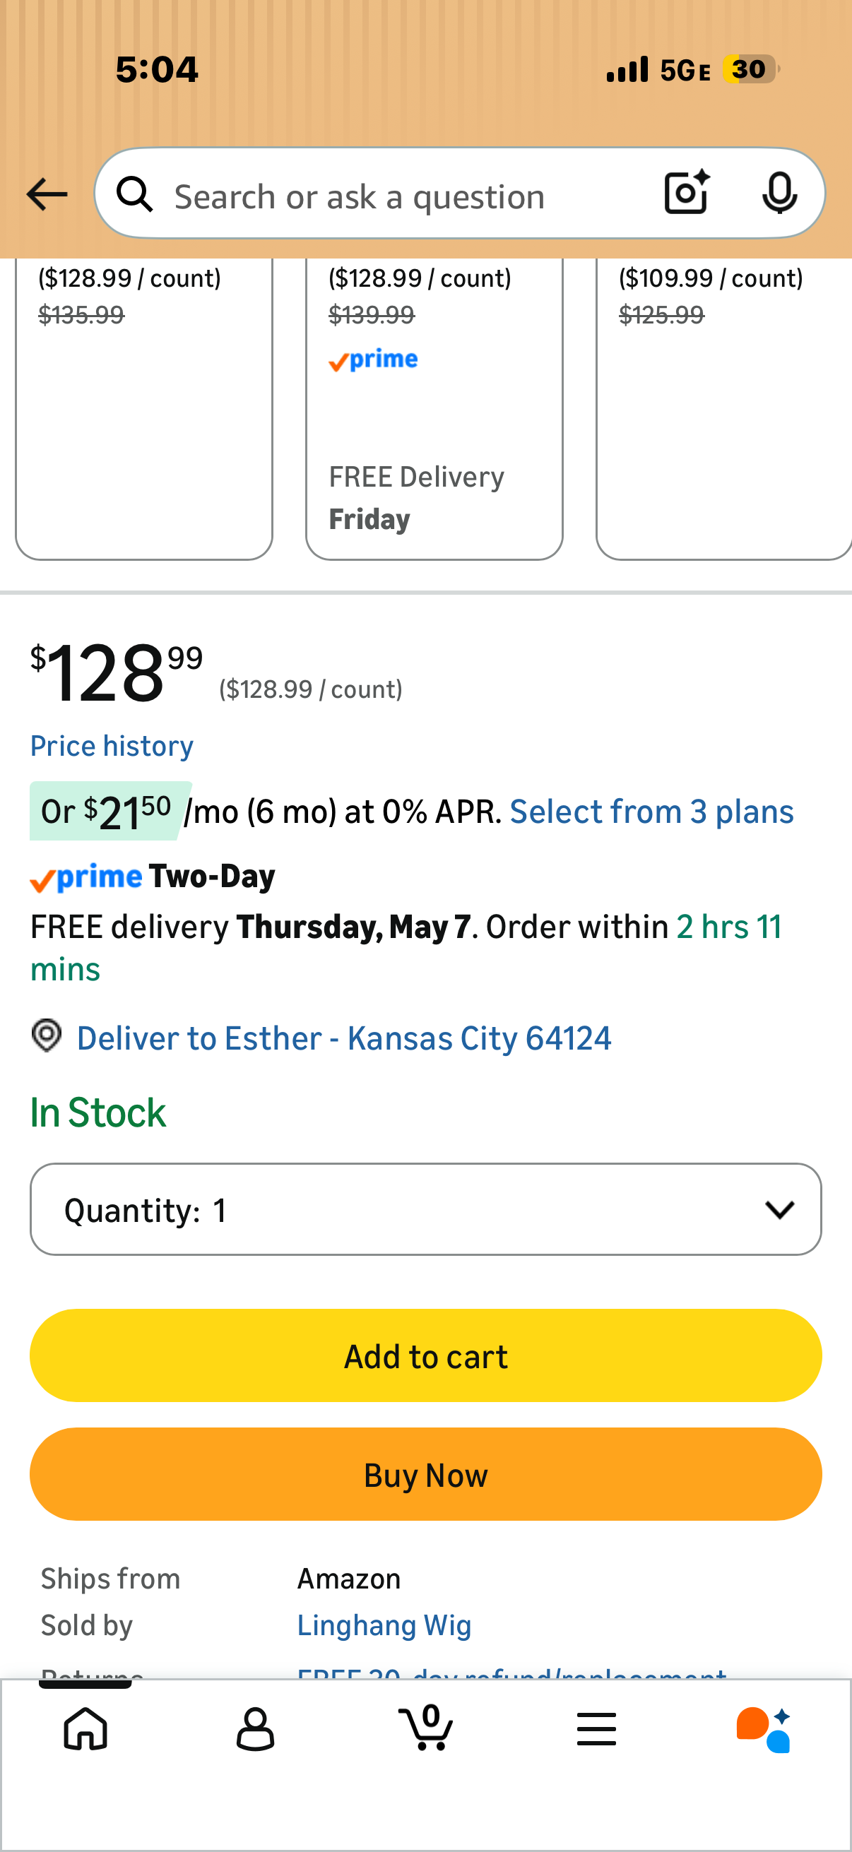
Task: Open camera lens search icon
Action: click(687, 193)
